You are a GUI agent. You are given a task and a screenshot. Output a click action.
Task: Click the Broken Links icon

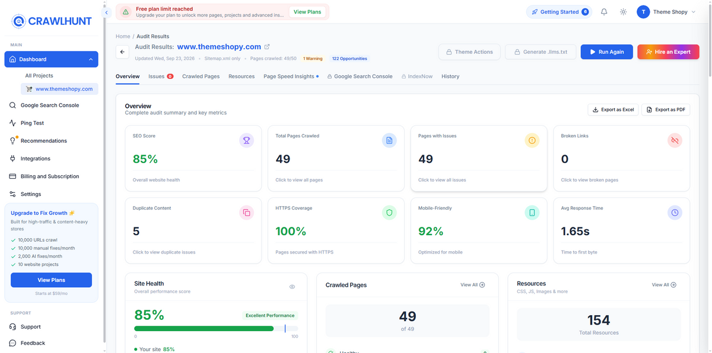[x=675, y=140]
